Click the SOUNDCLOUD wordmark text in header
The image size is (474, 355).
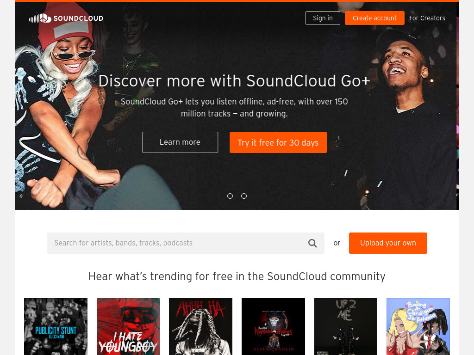click(x=78, y=18)
